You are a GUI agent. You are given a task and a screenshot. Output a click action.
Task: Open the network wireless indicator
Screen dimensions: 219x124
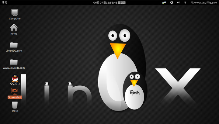coord(185,2)
